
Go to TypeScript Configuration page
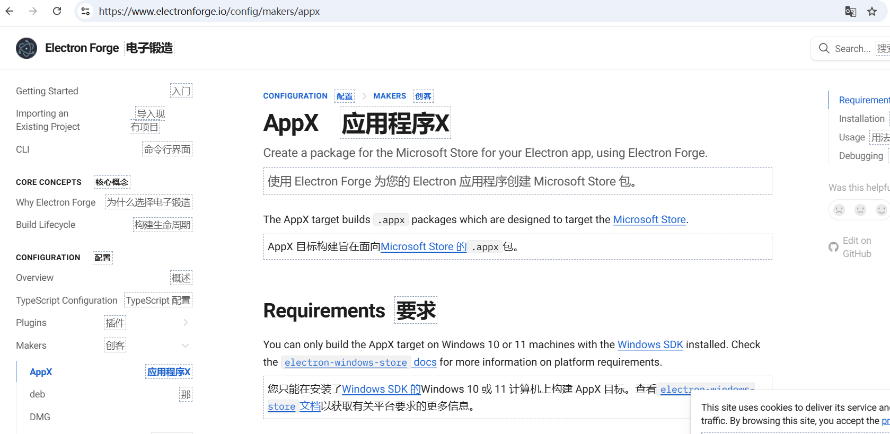pos(67,300)
